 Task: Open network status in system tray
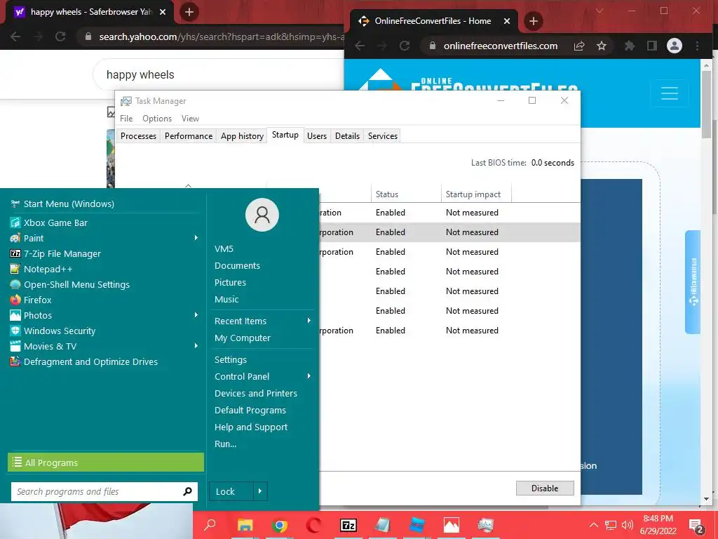tap(611, 525)
